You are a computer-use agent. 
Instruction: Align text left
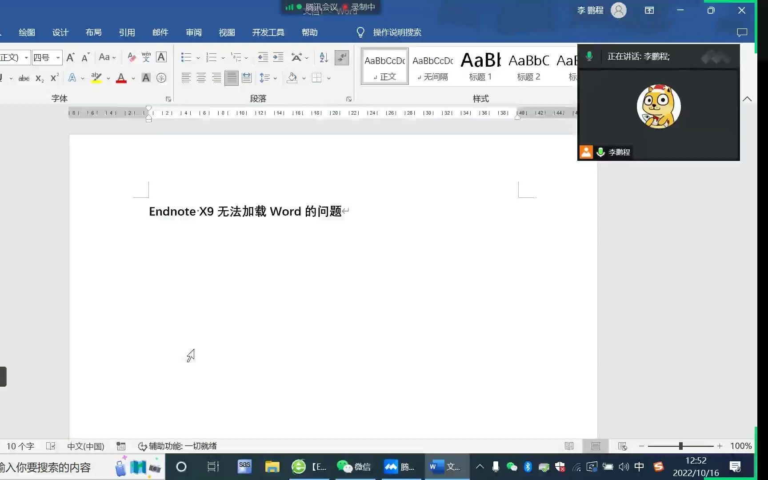coord(186,78)
